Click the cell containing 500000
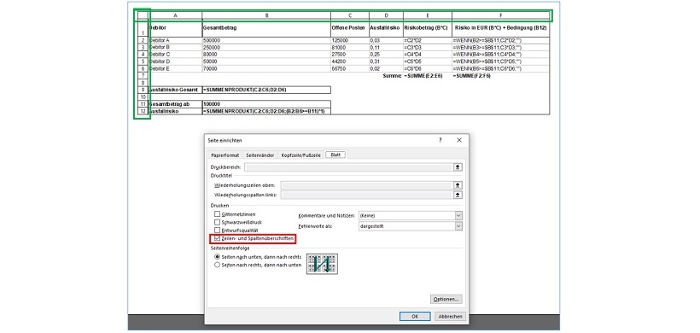The height and width of the screenshot is (333, 700). point(266,40)
